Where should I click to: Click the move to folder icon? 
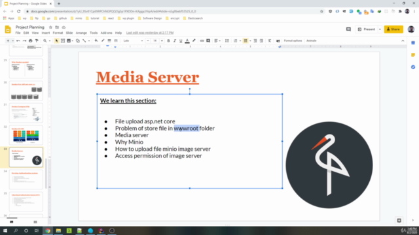pyautogui.click(x=57, y=27)
